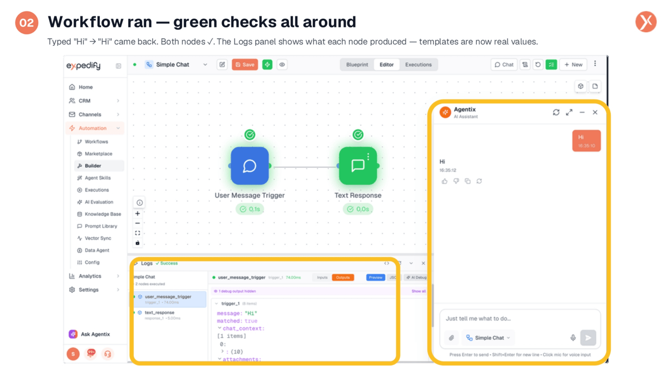The width and height of the screenshot is (672, 378).
Task: Toggle the eye preview icon in toolbar
Action: point(282,65)
